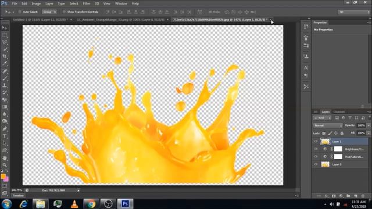Create a new group folder
The width and height of the screenshot is (372, 209).
point(348,196)
